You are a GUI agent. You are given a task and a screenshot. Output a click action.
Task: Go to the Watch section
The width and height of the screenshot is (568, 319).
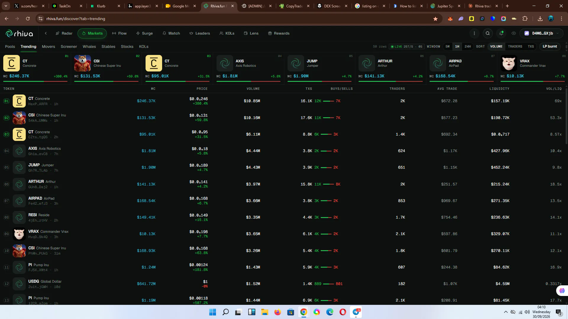(171, 33)
